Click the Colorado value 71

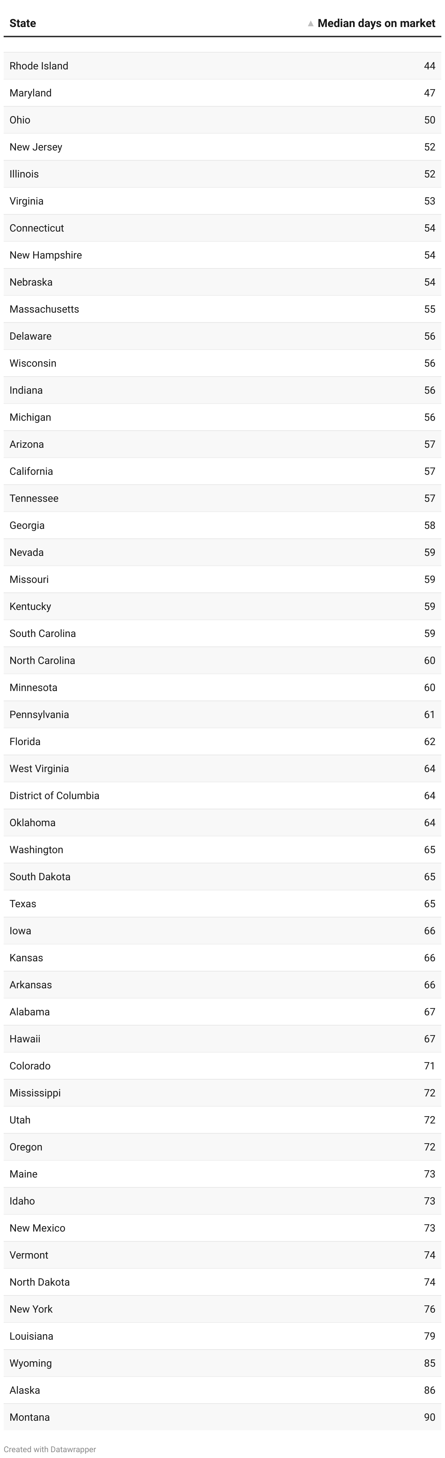(x=430, y=1066)
